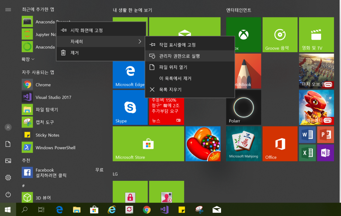Open the LG tile with padlock icon
This screenshot has width=341, height=216.
click(x=130, y=192)
